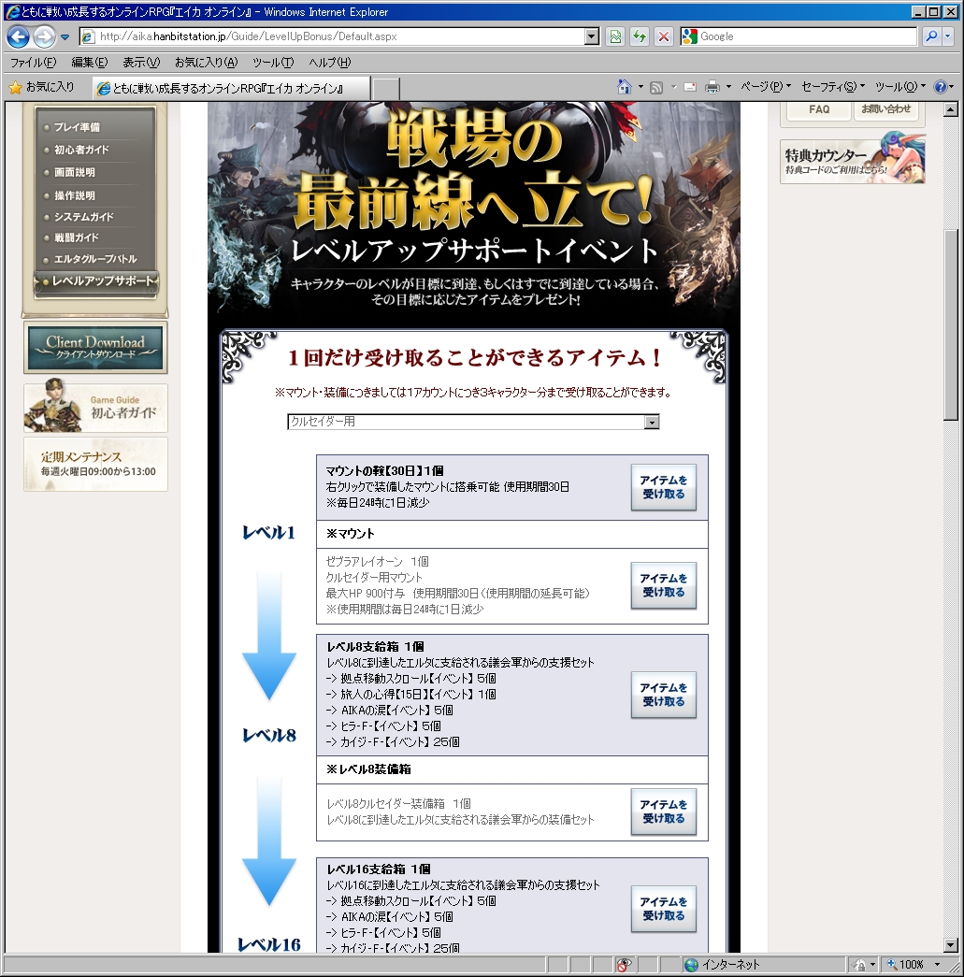Click the Home icon in command bar
The width and height of the screenshot is (964, 977).
click(x=625, y=87)
